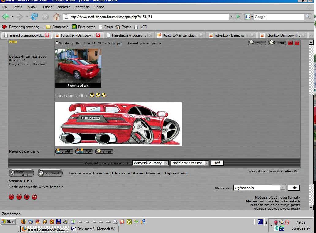
Task: Click the 'cytuj' quote post icon
Action: coord(257,43)
